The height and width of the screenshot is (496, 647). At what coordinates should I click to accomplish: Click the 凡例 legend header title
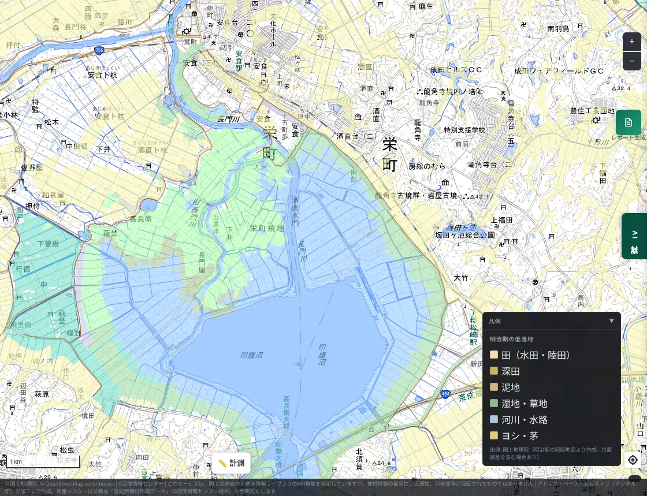[x=494, y=321]
